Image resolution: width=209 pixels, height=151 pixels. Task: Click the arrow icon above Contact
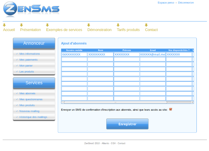click(146, 25)
